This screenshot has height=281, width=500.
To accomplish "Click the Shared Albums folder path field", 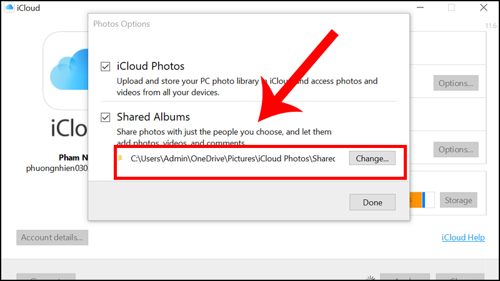I will pyautogui.click(x=232, y=159).
